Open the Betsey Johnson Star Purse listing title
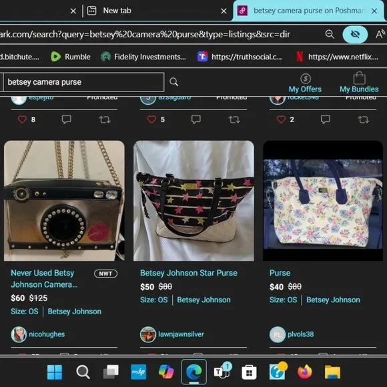This screenshot has width=387, height=387. click(x=189, y=273)
